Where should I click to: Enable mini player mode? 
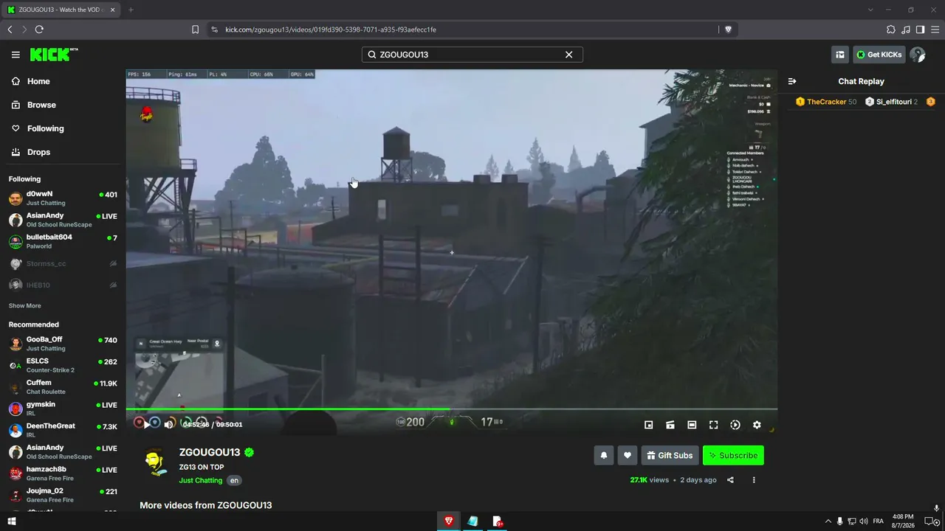pyautogui.click(x=649, y=425)
